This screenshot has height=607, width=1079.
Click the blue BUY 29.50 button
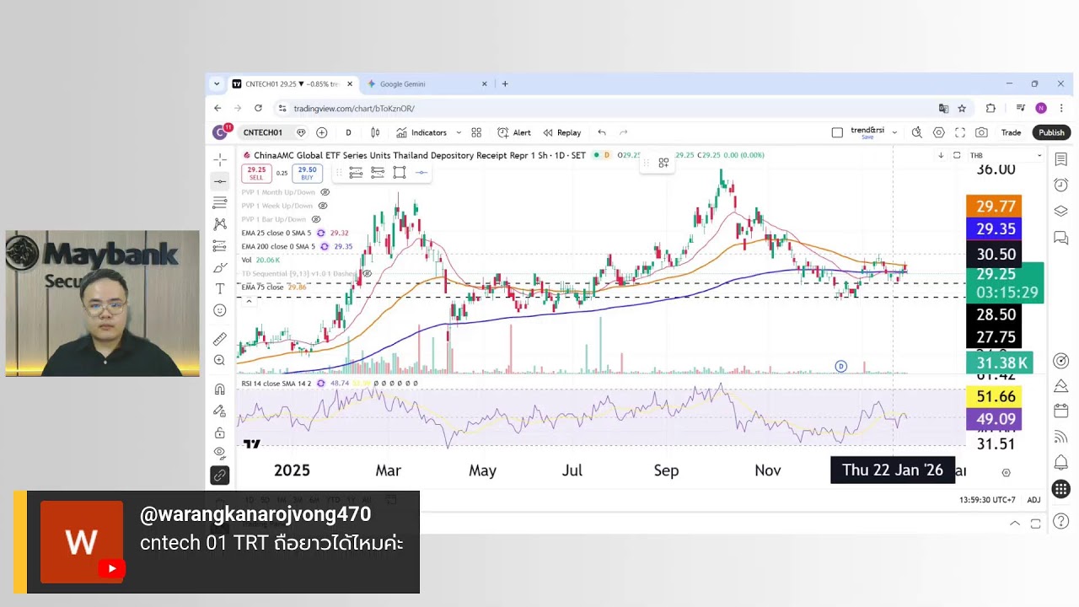(x=307, y=173)
